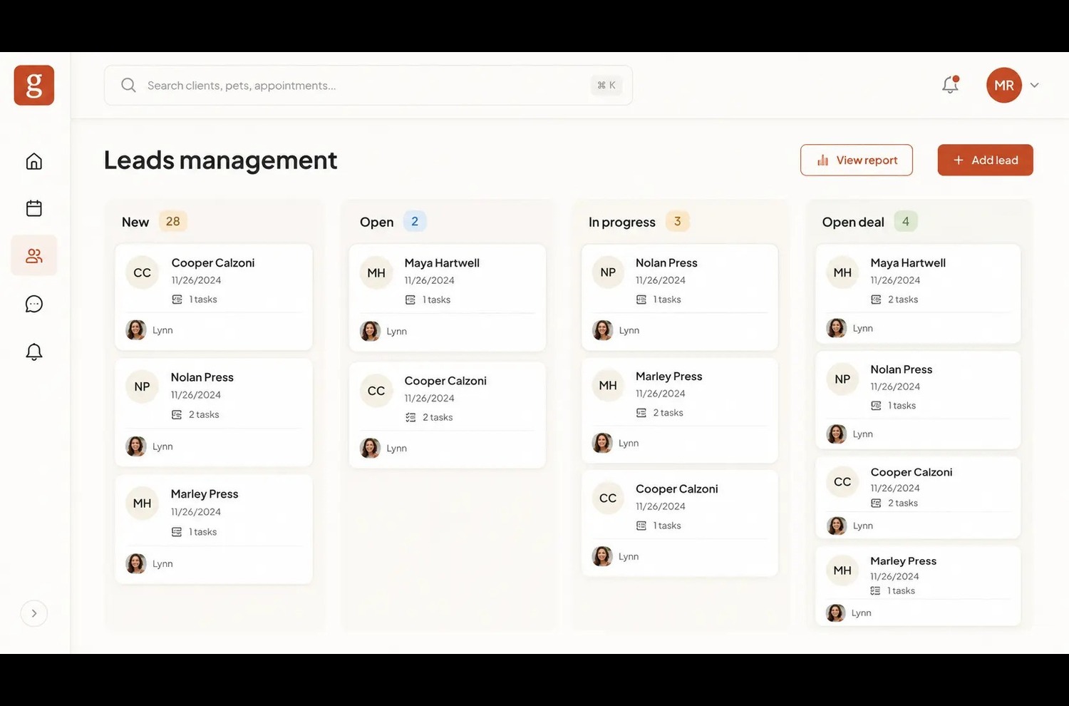Open Marley Press card in Open deal
The image size is (1069, 706).
point(918,585)
